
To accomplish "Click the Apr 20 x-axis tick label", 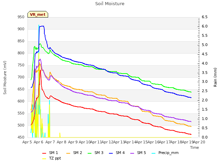I will 199,142.
